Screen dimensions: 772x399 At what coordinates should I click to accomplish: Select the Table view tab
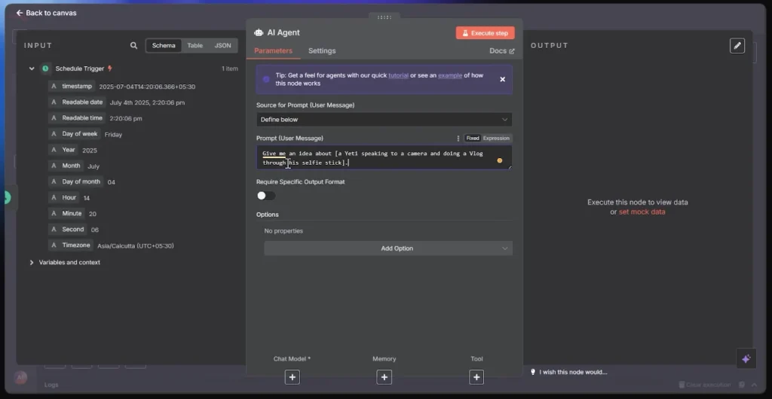[195, 46]
